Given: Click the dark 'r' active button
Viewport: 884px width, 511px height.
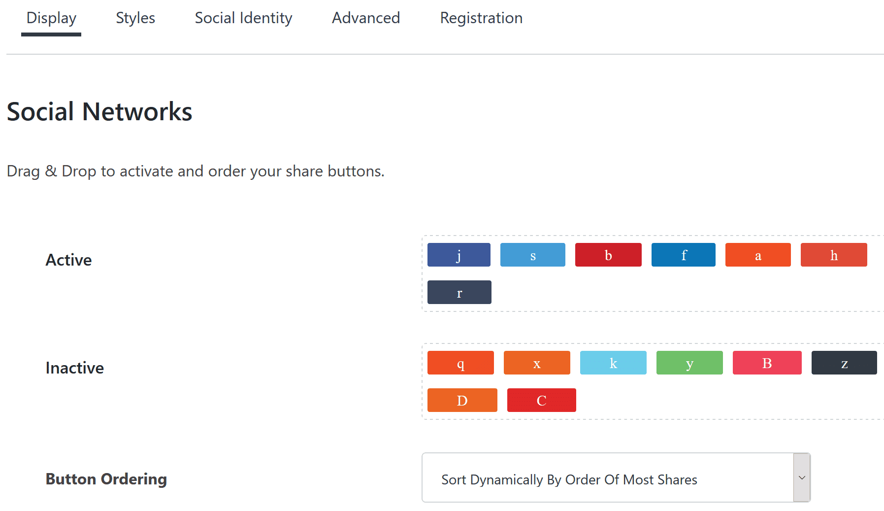Looking at the screenshot, I should (459, 292).
